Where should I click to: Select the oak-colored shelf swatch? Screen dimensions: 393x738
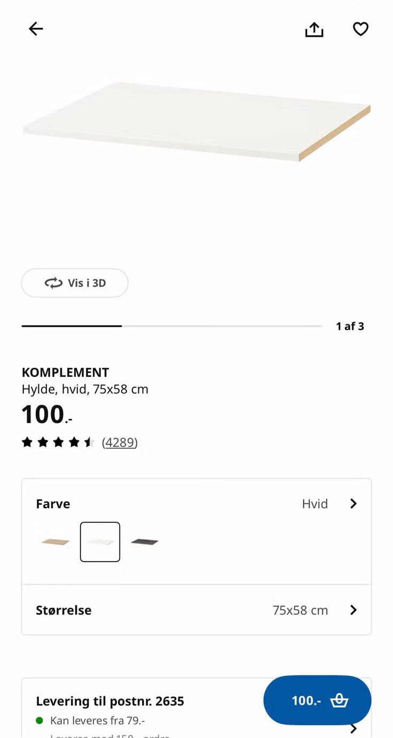56,542
